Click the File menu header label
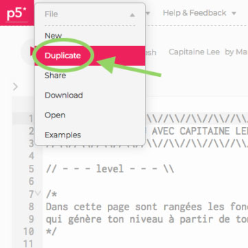Screen dimensions: 248x248 click(x=51, y=14)
